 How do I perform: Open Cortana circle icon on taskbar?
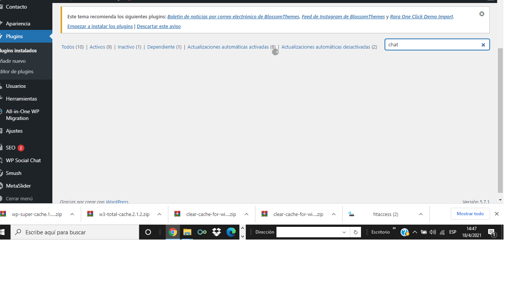[x=148, y=232]
